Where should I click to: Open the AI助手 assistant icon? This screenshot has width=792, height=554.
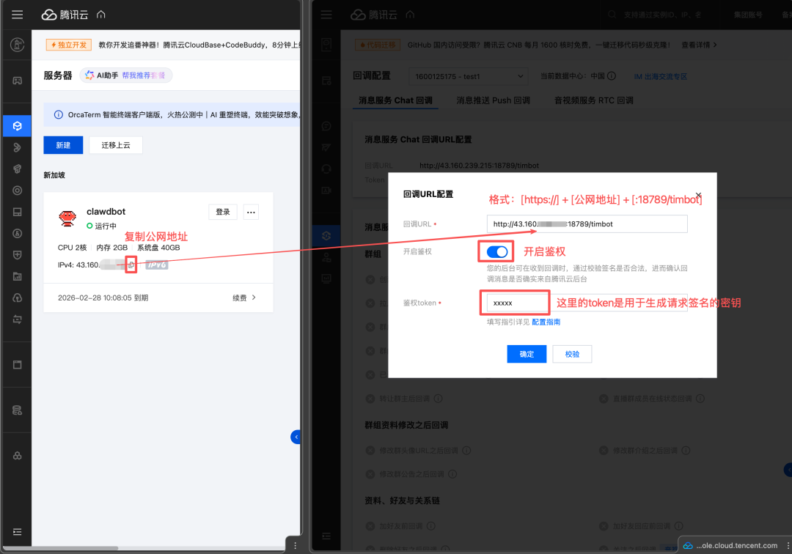(x=88, y=75)
